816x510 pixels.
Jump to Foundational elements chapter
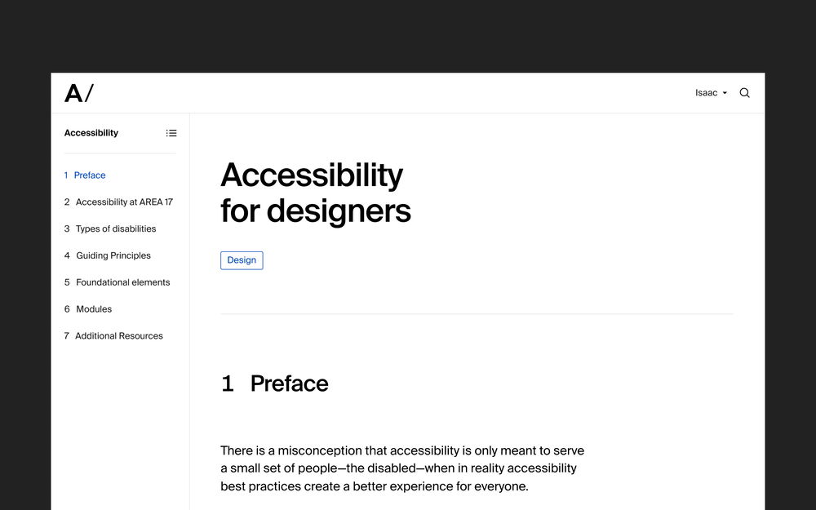pyautogui.click(x=122, y=282)
